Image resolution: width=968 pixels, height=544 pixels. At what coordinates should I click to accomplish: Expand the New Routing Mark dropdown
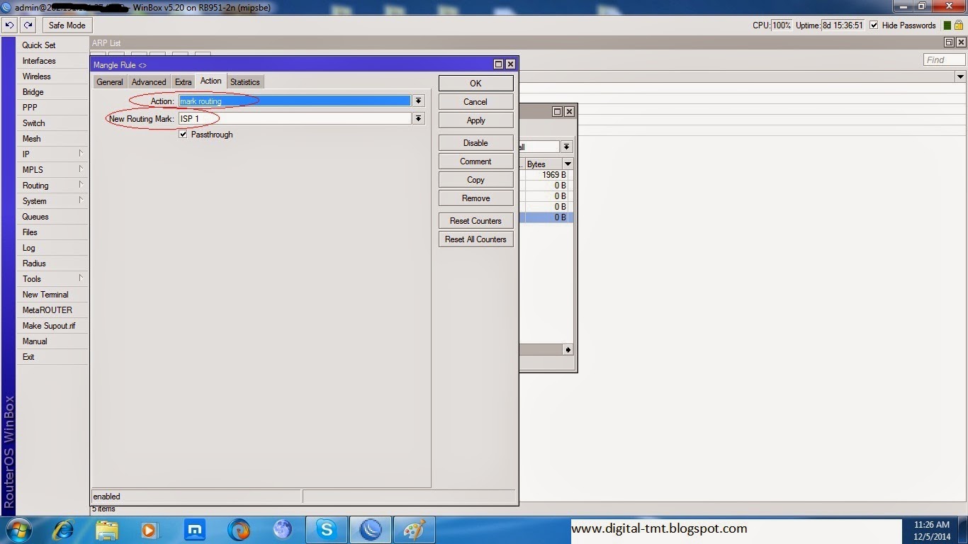point(419,118)
